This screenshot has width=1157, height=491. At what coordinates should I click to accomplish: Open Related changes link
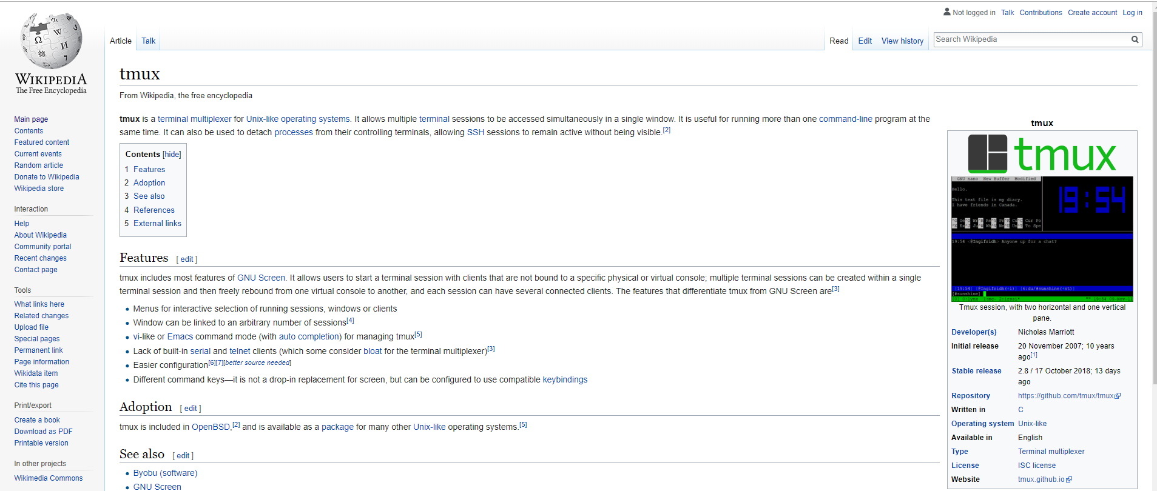tap(41, 316)
